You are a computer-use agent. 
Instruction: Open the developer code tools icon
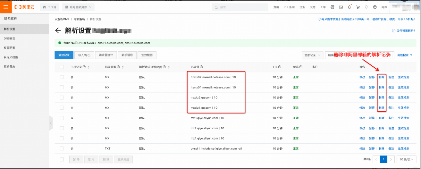point(333,7)
